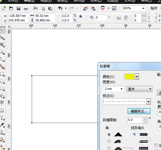Viewport: 161px width, 150px height.
Task: Click the New document icon
Action: (4, 8)
